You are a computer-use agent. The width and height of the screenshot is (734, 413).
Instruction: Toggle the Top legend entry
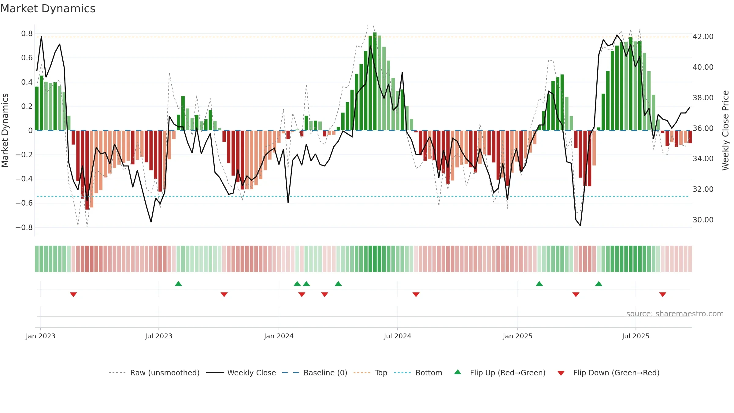[x=370, y=373]
